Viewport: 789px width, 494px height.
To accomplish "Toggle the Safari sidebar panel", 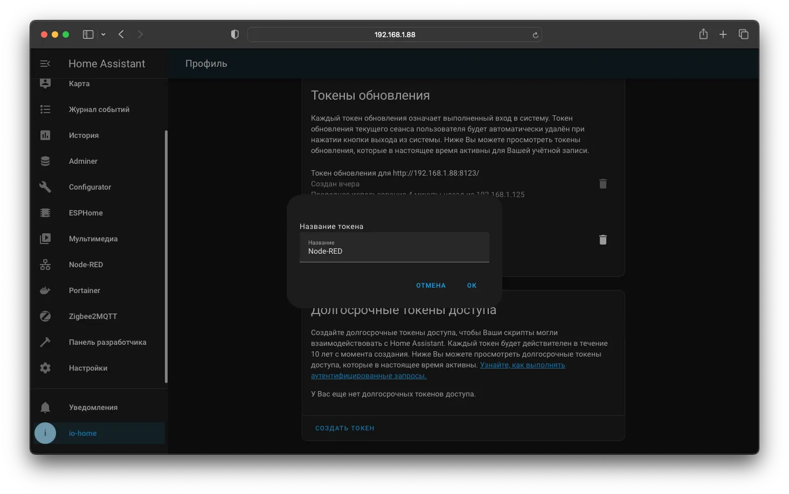I will (x=88, y=34).
